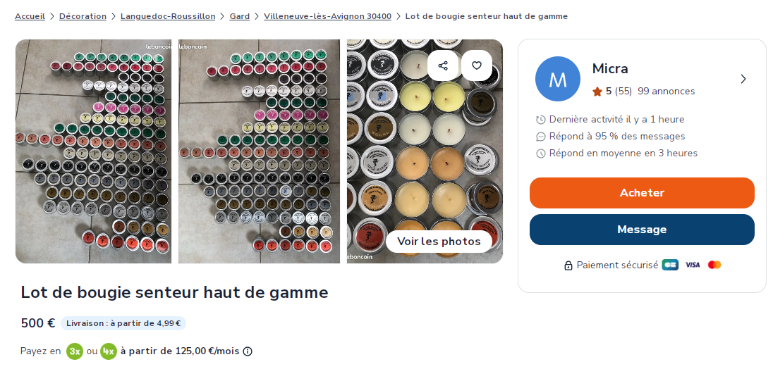
Task: Go to Accueil breadcrumb link
Action: click(30, 16)
